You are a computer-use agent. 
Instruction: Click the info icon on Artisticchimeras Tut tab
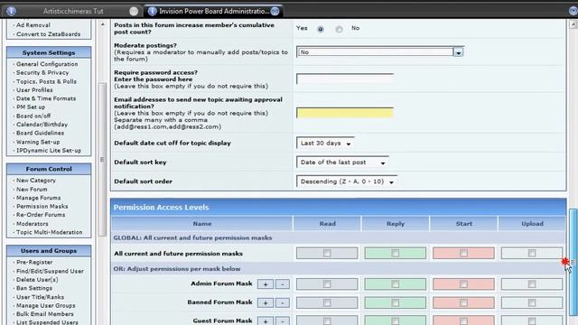tap(11, 11)
